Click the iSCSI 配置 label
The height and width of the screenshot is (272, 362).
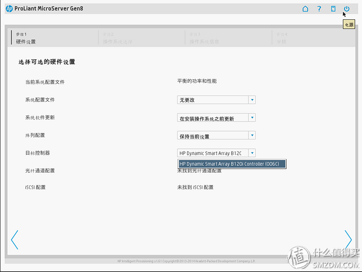(35, 187)
